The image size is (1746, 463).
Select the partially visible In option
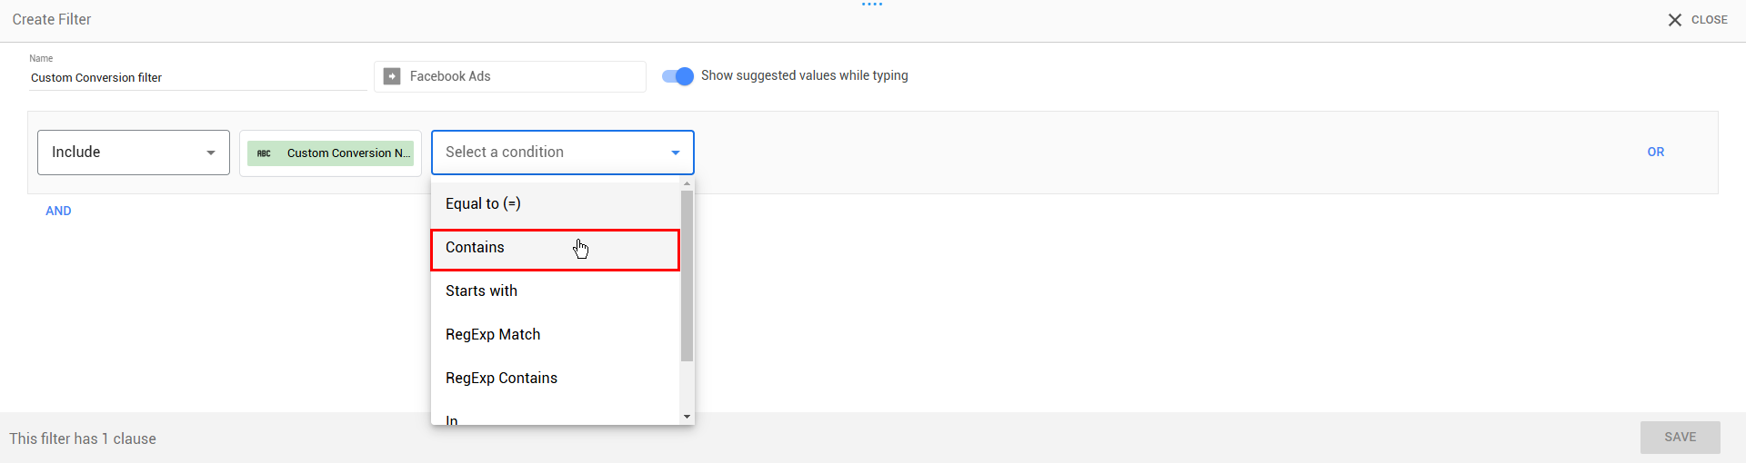pos(452,419)
